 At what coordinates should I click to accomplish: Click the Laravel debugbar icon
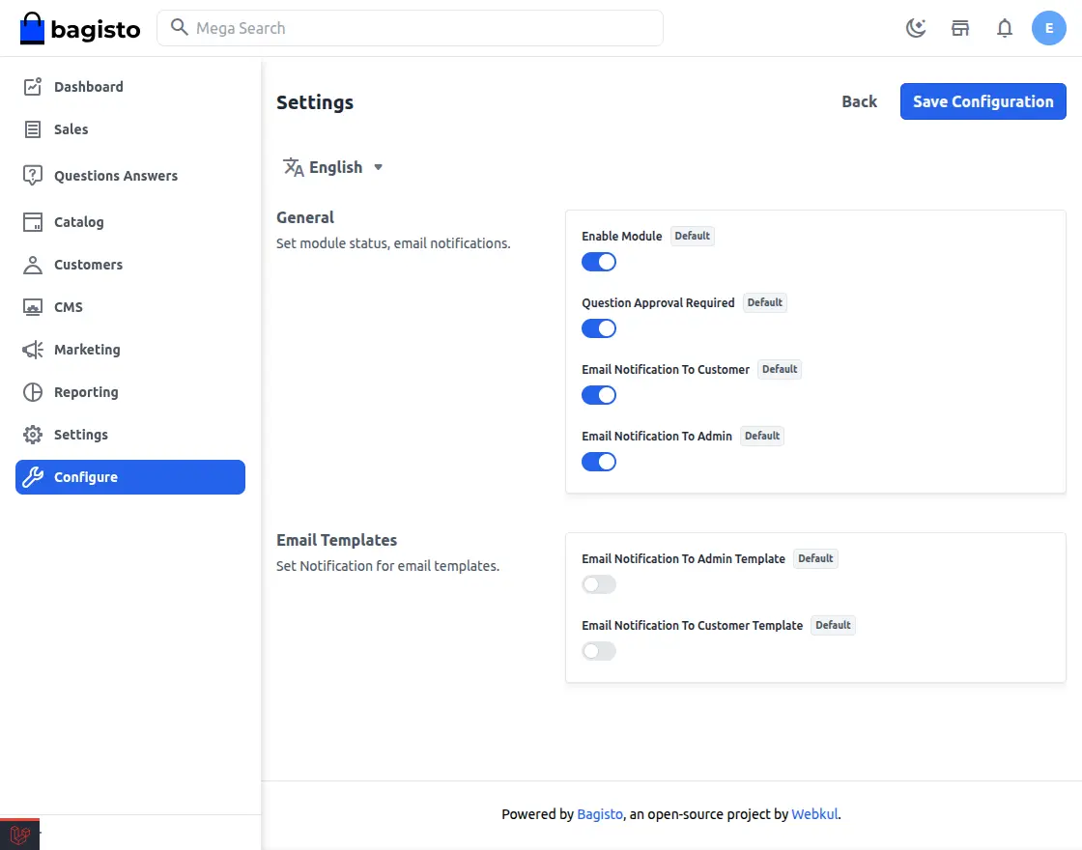[x=19, y=835]
